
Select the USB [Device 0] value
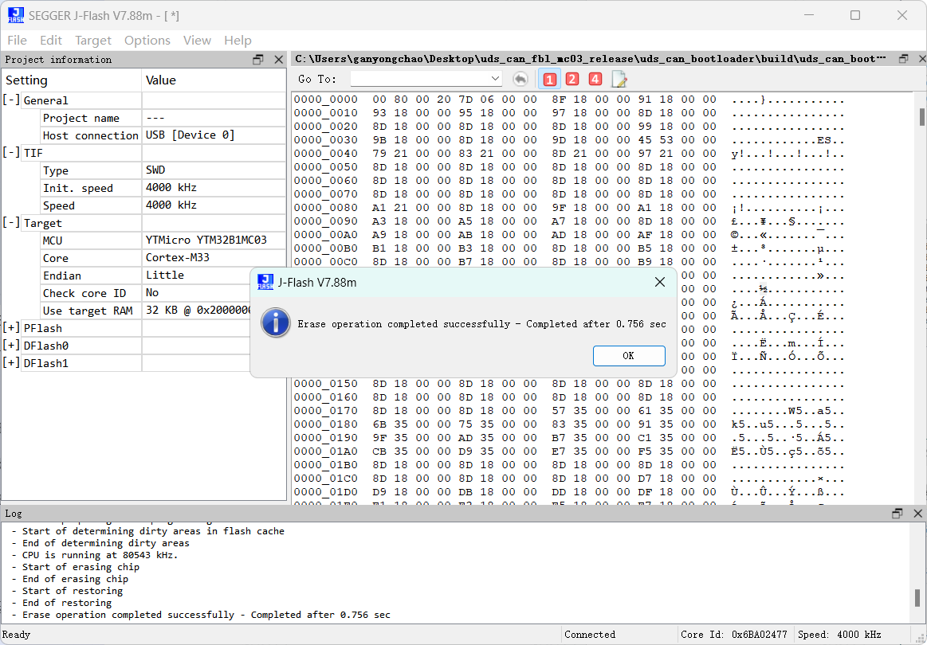pos(190,135)
